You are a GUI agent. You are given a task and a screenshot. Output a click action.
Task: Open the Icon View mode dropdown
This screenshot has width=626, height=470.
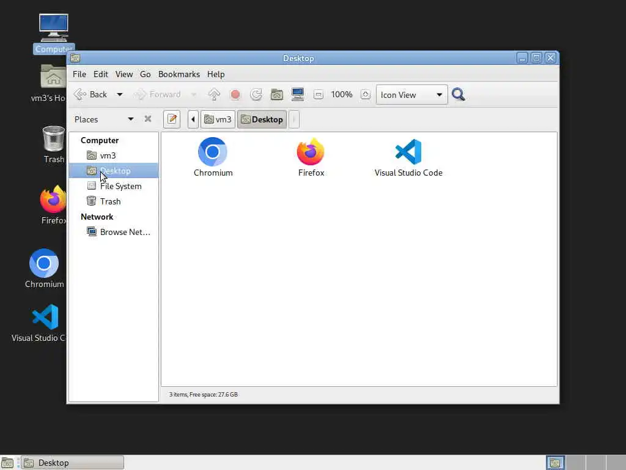coord(411,95)
